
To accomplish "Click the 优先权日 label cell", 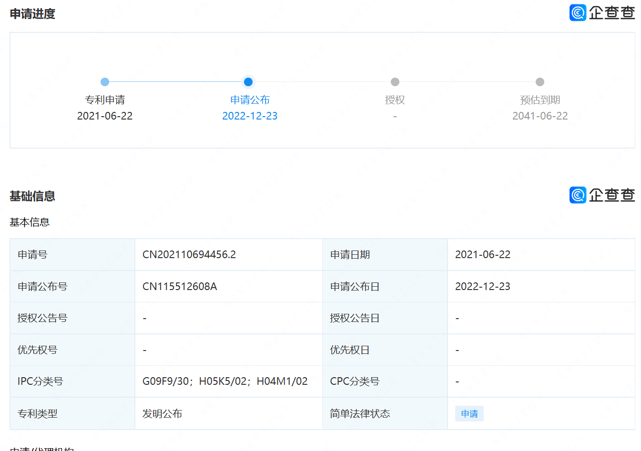I will pyautogui.click(x=385, y=350).
